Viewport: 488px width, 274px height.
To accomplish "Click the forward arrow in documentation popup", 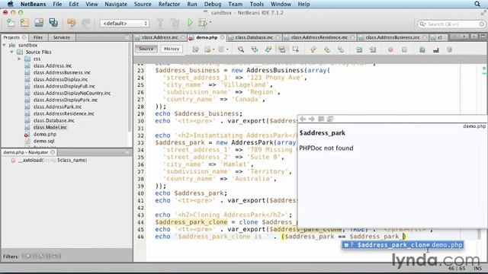I will (312, 119).
